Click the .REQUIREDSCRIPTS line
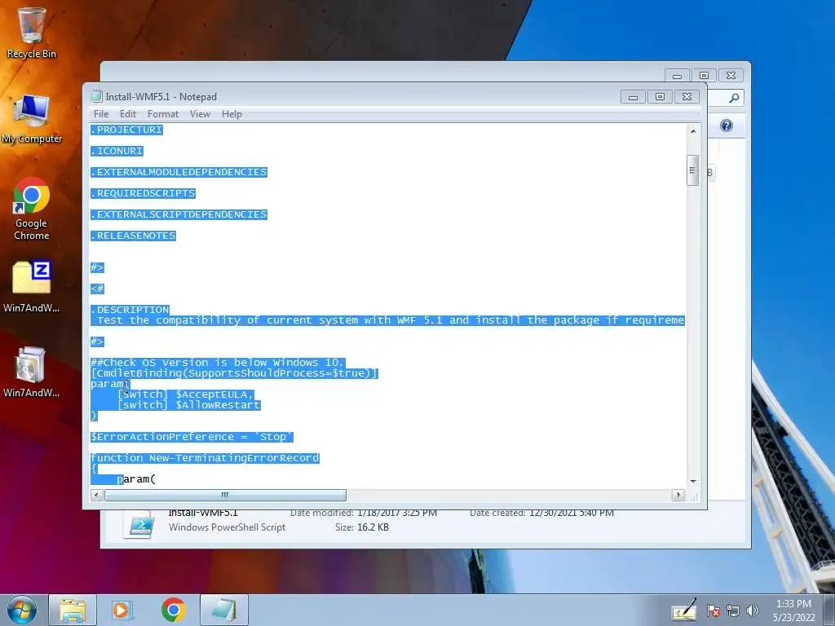The image size is (835, 626). point(144,193)
